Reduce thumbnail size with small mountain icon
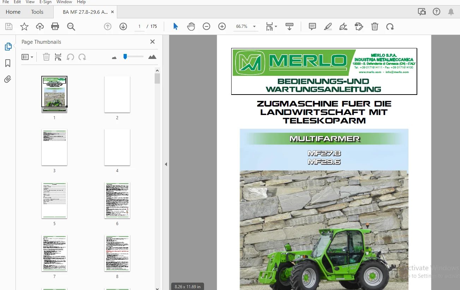The image size is (460, 290). point(114,58)
